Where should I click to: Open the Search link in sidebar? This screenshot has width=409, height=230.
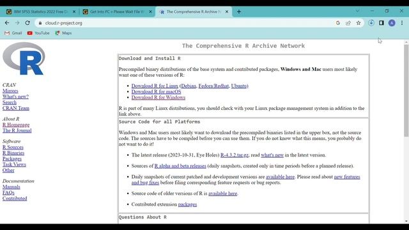tap(10, 102)
